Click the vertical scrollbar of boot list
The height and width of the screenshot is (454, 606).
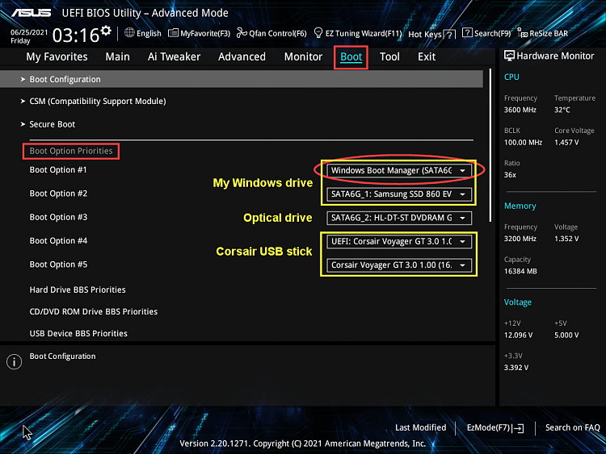coord(490,145)
